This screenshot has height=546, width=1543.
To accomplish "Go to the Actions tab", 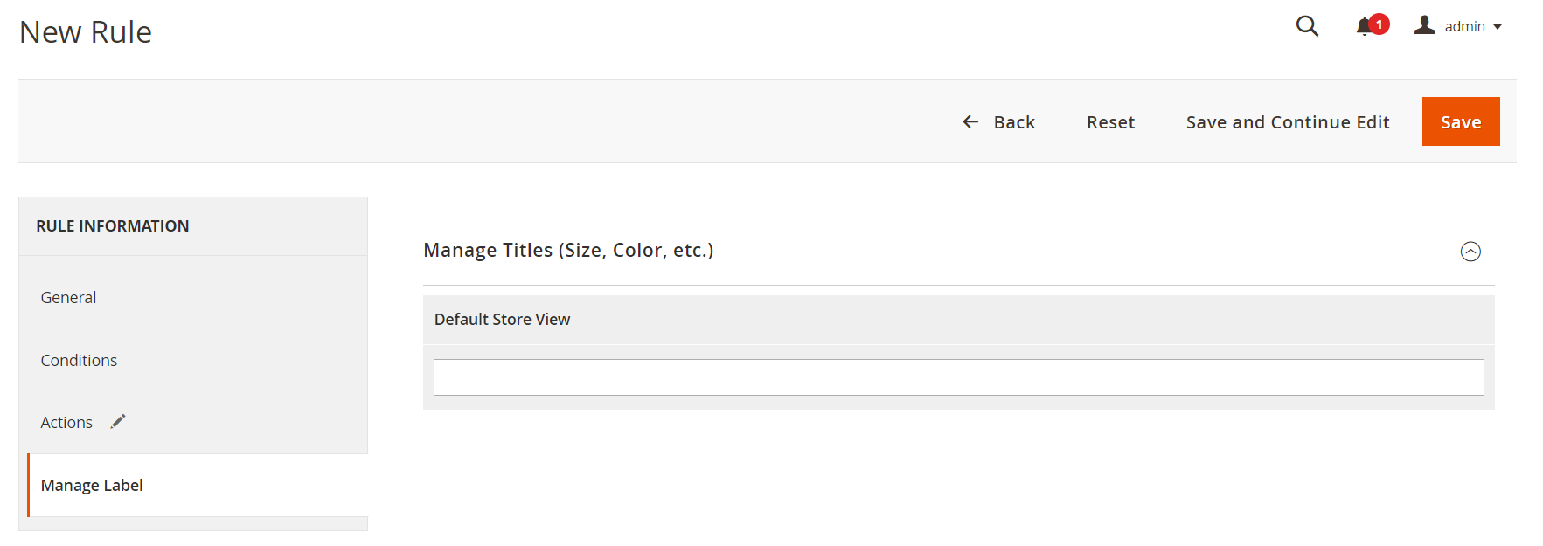I will 66,423.
